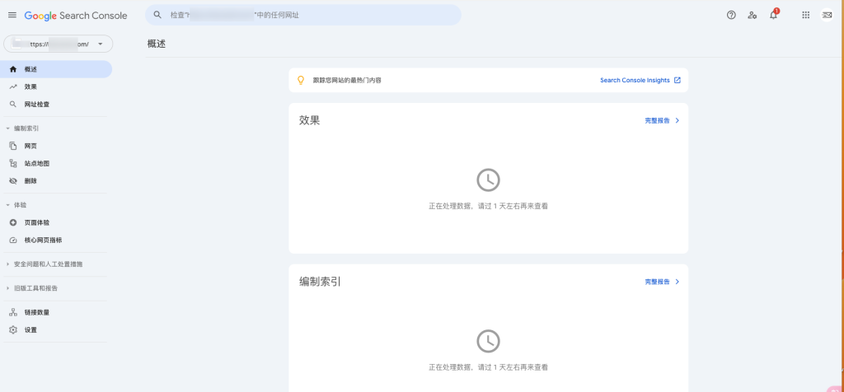Open notifications bell with red badge

coord(773,15)
